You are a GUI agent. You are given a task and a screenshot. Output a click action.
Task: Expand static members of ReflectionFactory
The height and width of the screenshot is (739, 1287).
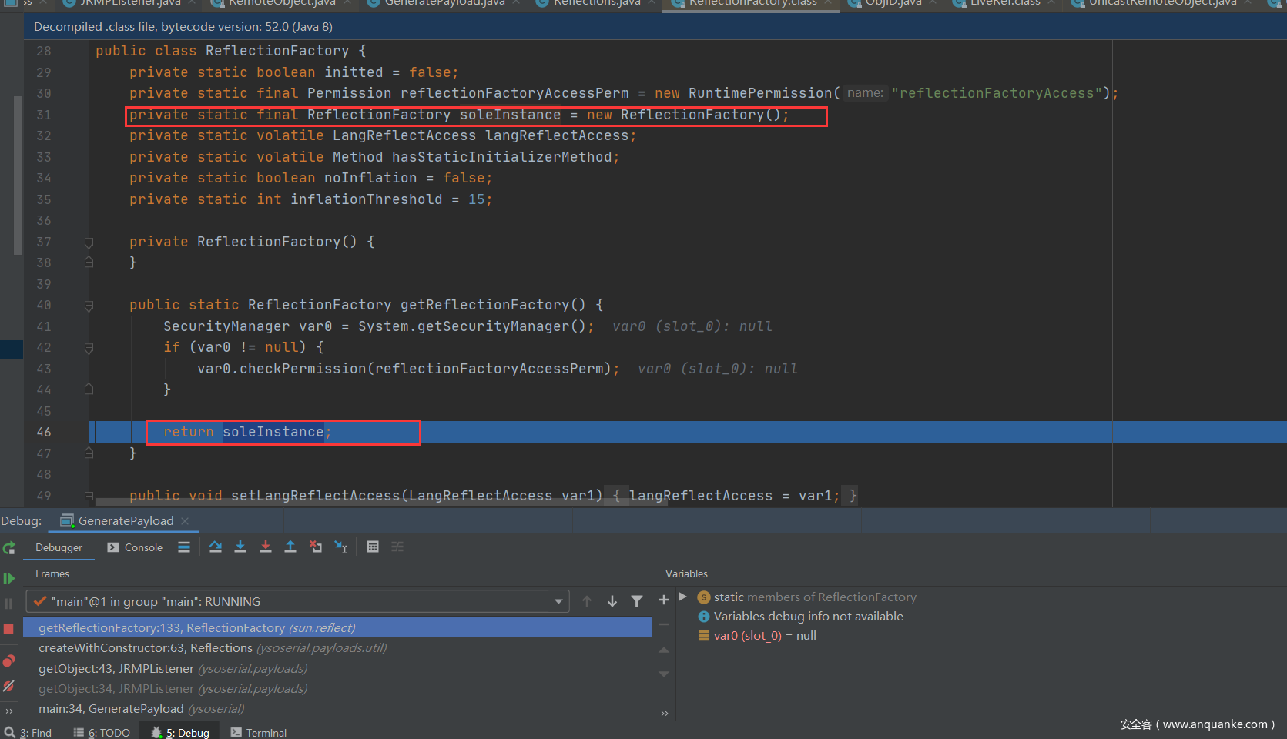click(x=682, y=597)
